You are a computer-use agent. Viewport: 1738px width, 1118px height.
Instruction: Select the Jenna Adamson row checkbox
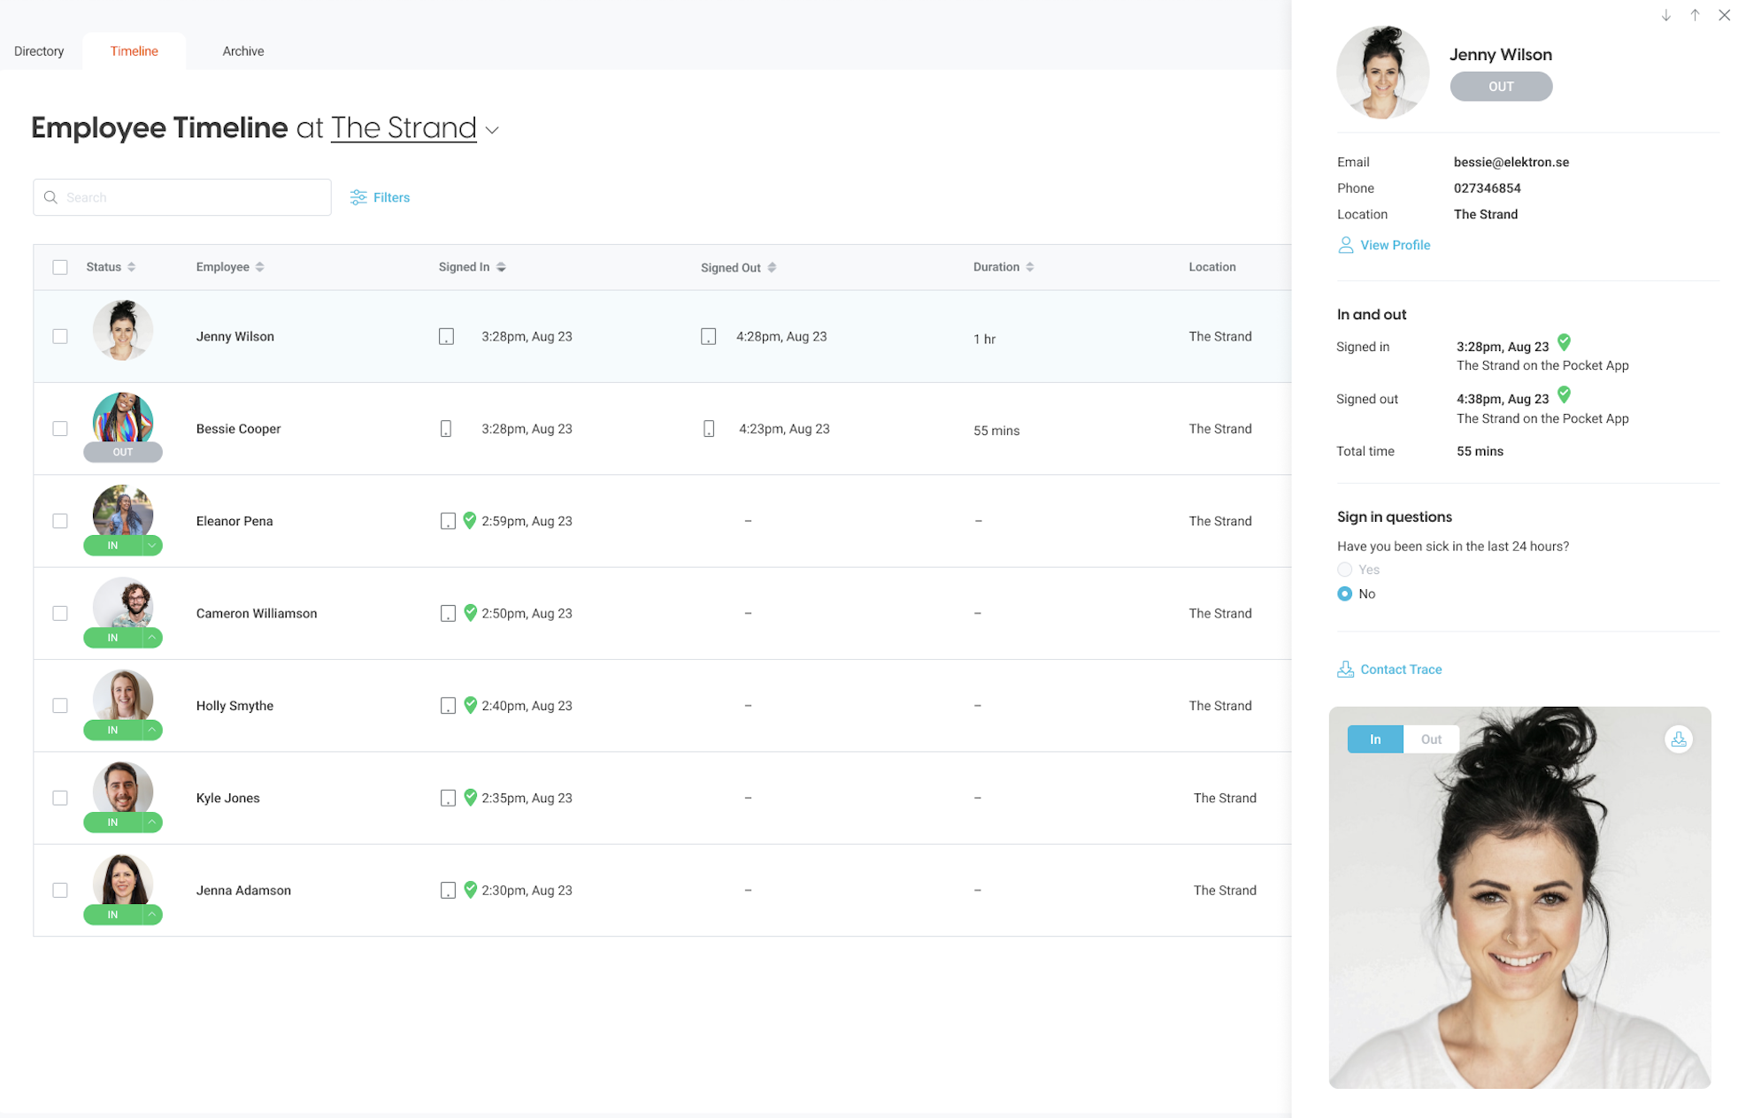[60, 891]
